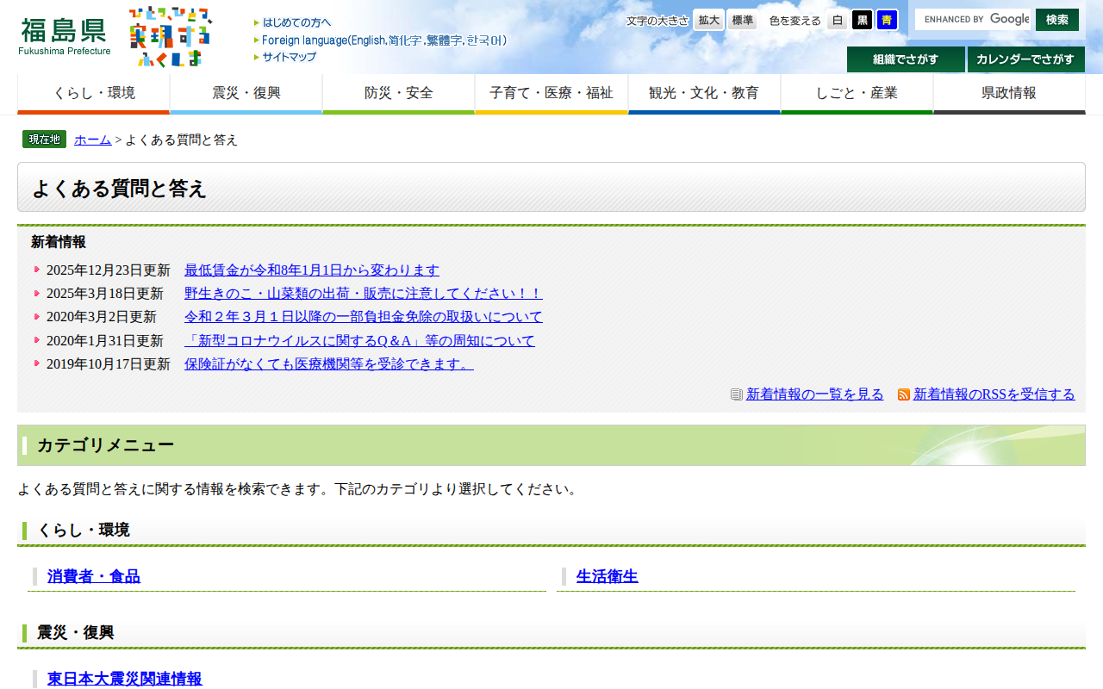Click the RSS feed icon
Viewport: 1103px width, 689px height.
point(904,394)
